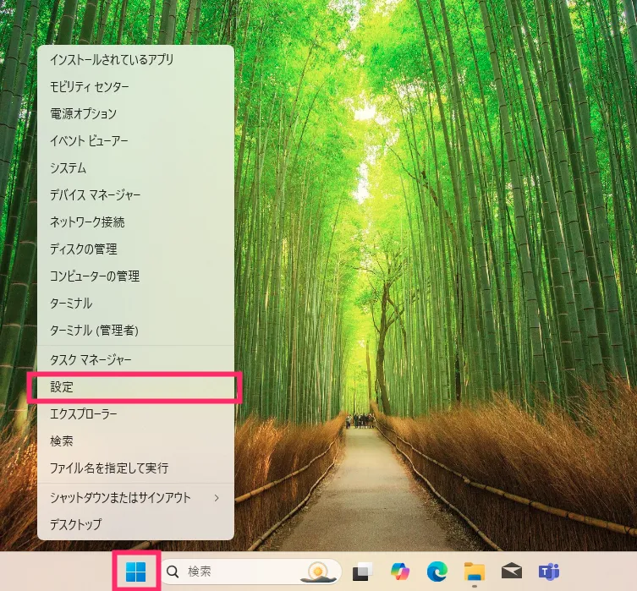637x591 pixels.
Task: Open Task View on the taskbar
Action: [x=362, y=572]
